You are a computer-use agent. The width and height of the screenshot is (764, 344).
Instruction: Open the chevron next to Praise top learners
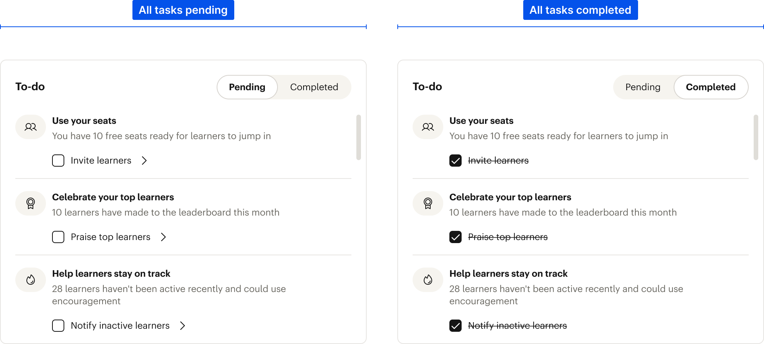tap(163, 237)
